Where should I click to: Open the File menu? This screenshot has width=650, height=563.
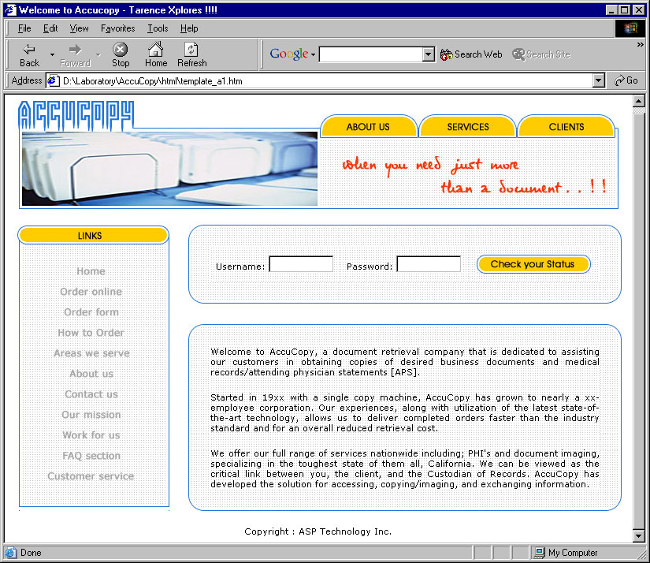click(24, 28)
